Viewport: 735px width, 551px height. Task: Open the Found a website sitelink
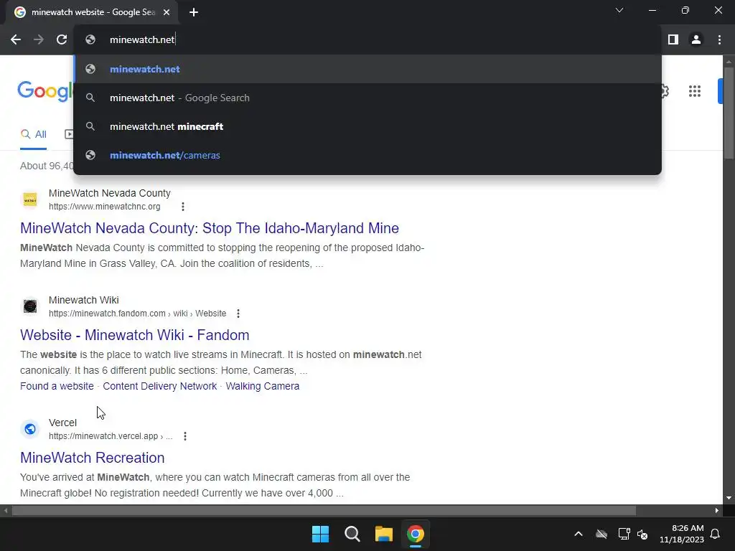[x=57, y=386]
